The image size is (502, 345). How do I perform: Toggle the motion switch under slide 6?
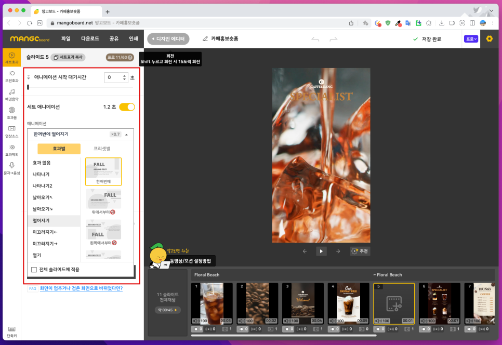point(425,329)
